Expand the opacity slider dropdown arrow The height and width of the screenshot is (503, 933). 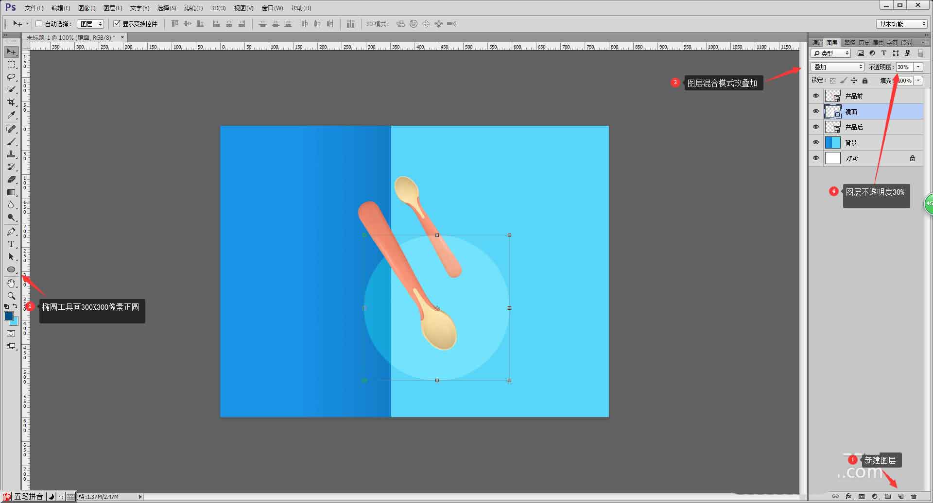tap(918, 67)
